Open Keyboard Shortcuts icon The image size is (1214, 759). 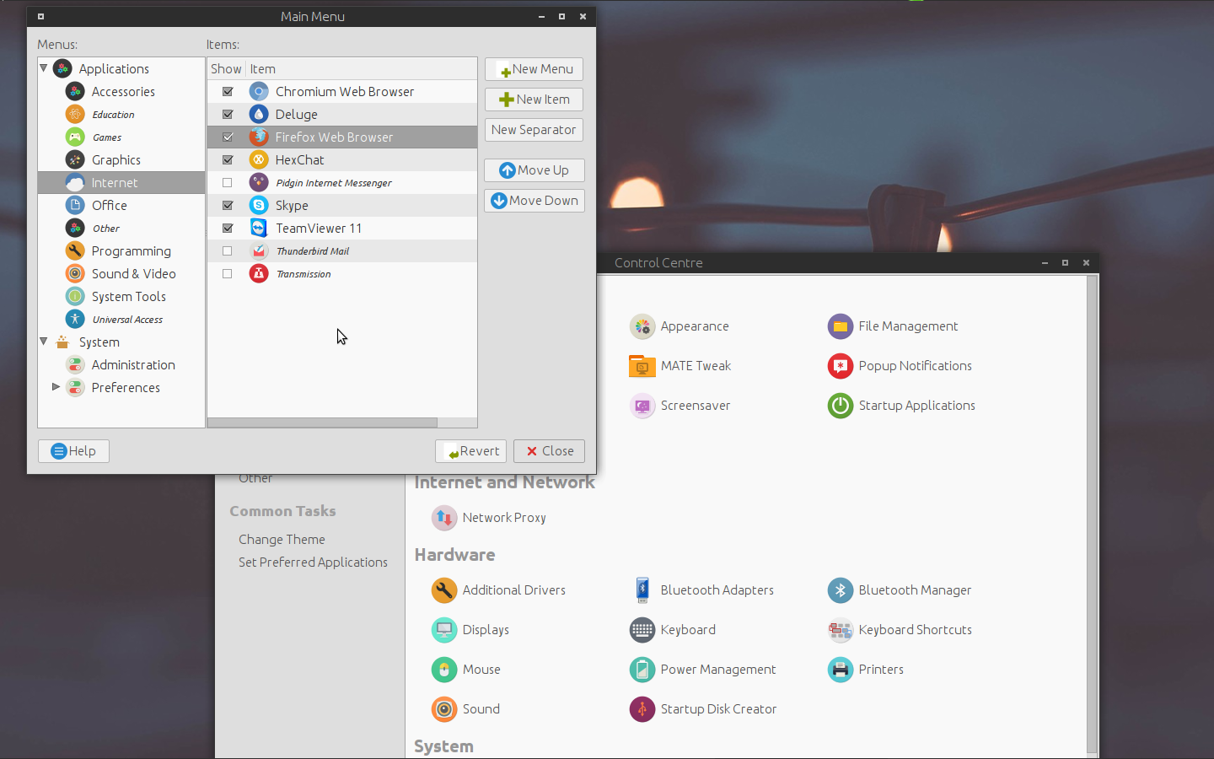coord(841,630)
